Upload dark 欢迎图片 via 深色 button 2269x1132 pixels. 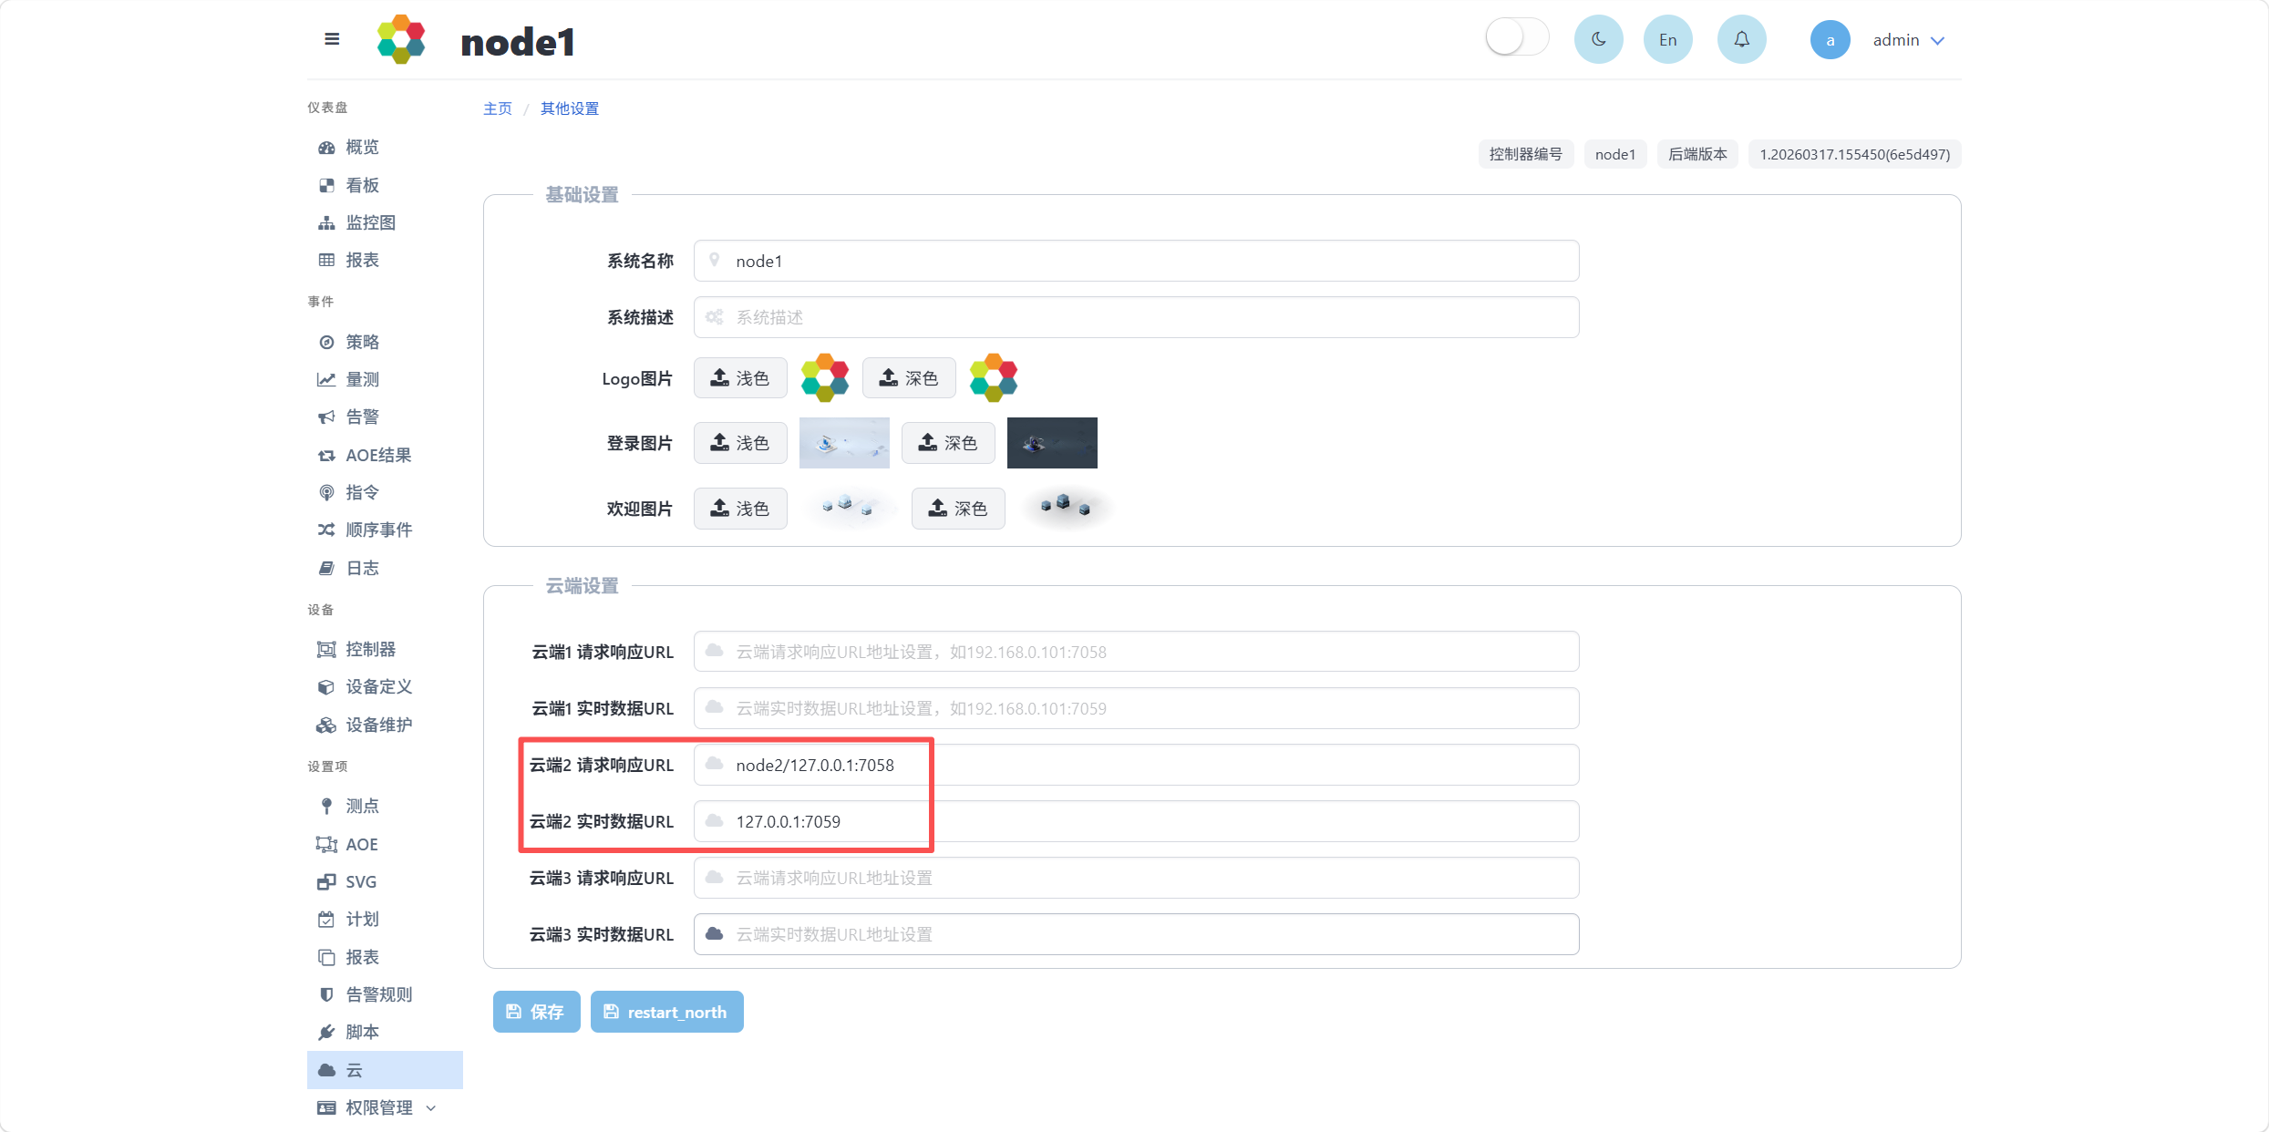958,509
